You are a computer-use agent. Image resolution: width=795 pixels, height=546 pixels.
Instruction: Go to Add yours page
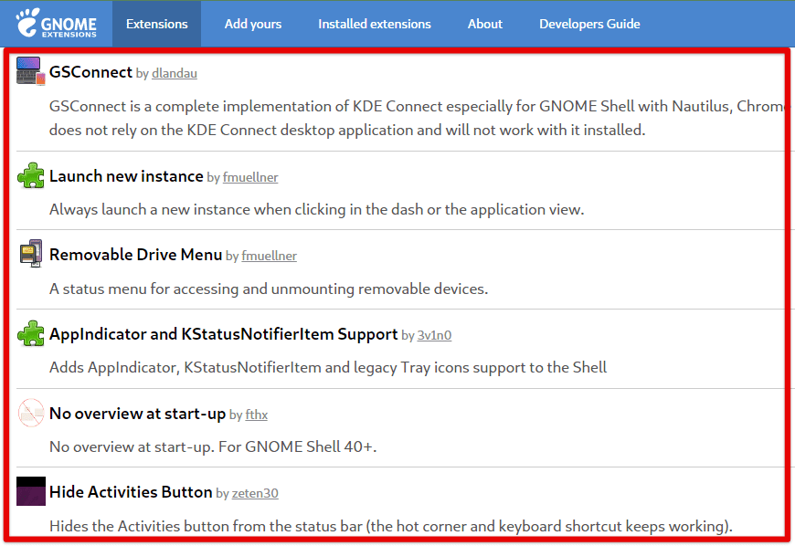click(253, 24)
